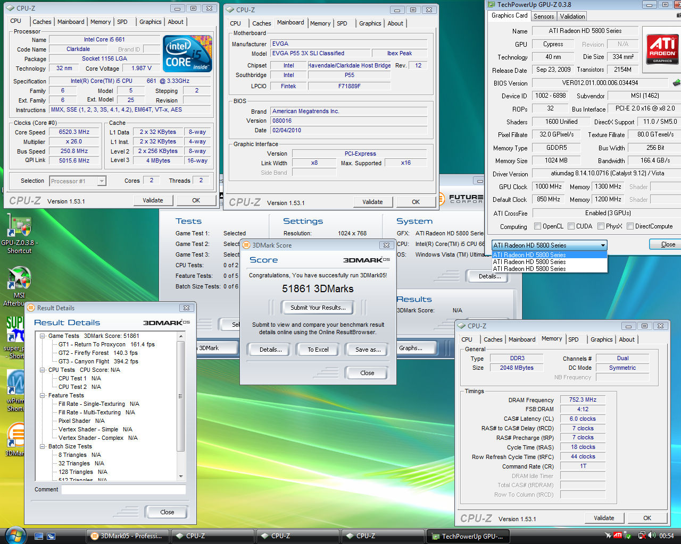Screen dimensions: 681x544
Task: Switch to the Sensors tab in GPU-Z
Action: pyautogui.click(x=544, y=16)
